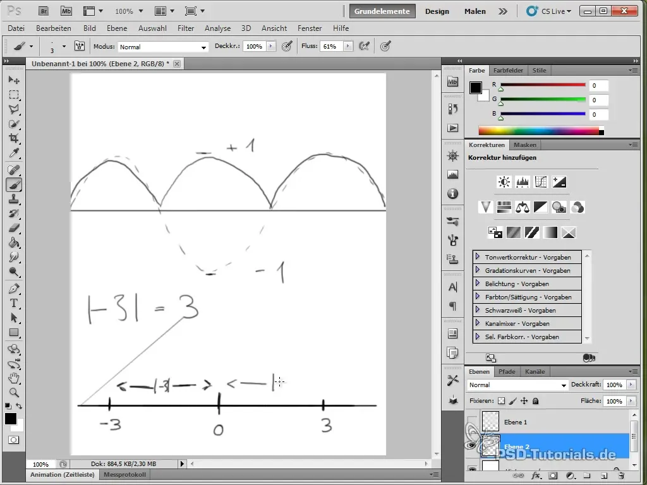Select the Move tool

[14, 80]
